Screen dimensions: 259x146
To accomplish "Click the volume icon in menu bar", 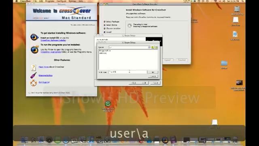I will pyautogui.click(x=224, y=1).
